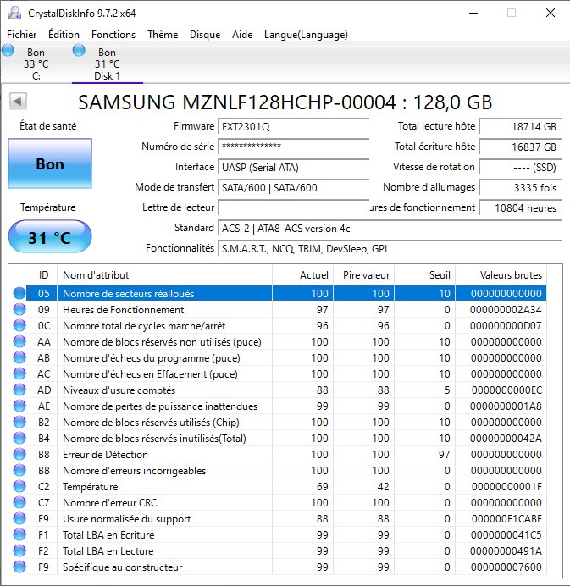
Task: Click status orb of attribute AC row
Action: 19,373
